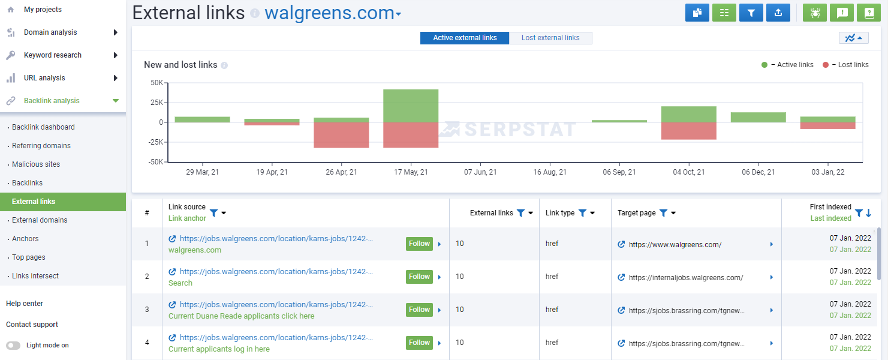Click external icon beside https://www.walgreens.com/ target
This screenshot has width=888, height=360.
(621, 244)
